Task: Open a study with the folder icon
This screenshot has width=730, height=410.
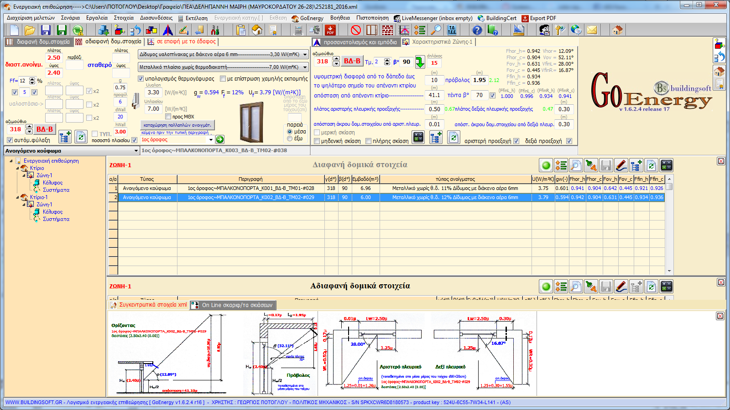Action: pyautogui.click(x=30, y=30)
